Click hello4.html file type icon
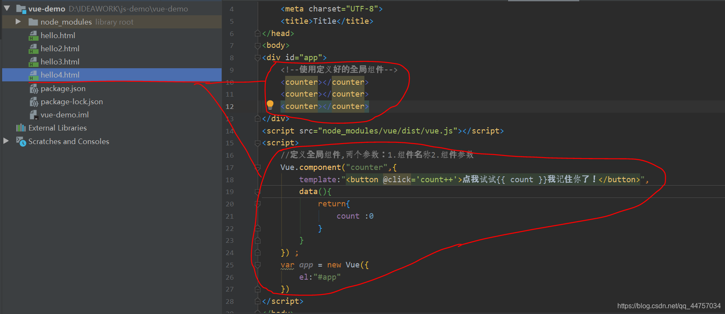Screen dimensions: 725x314 coord(33,75)
